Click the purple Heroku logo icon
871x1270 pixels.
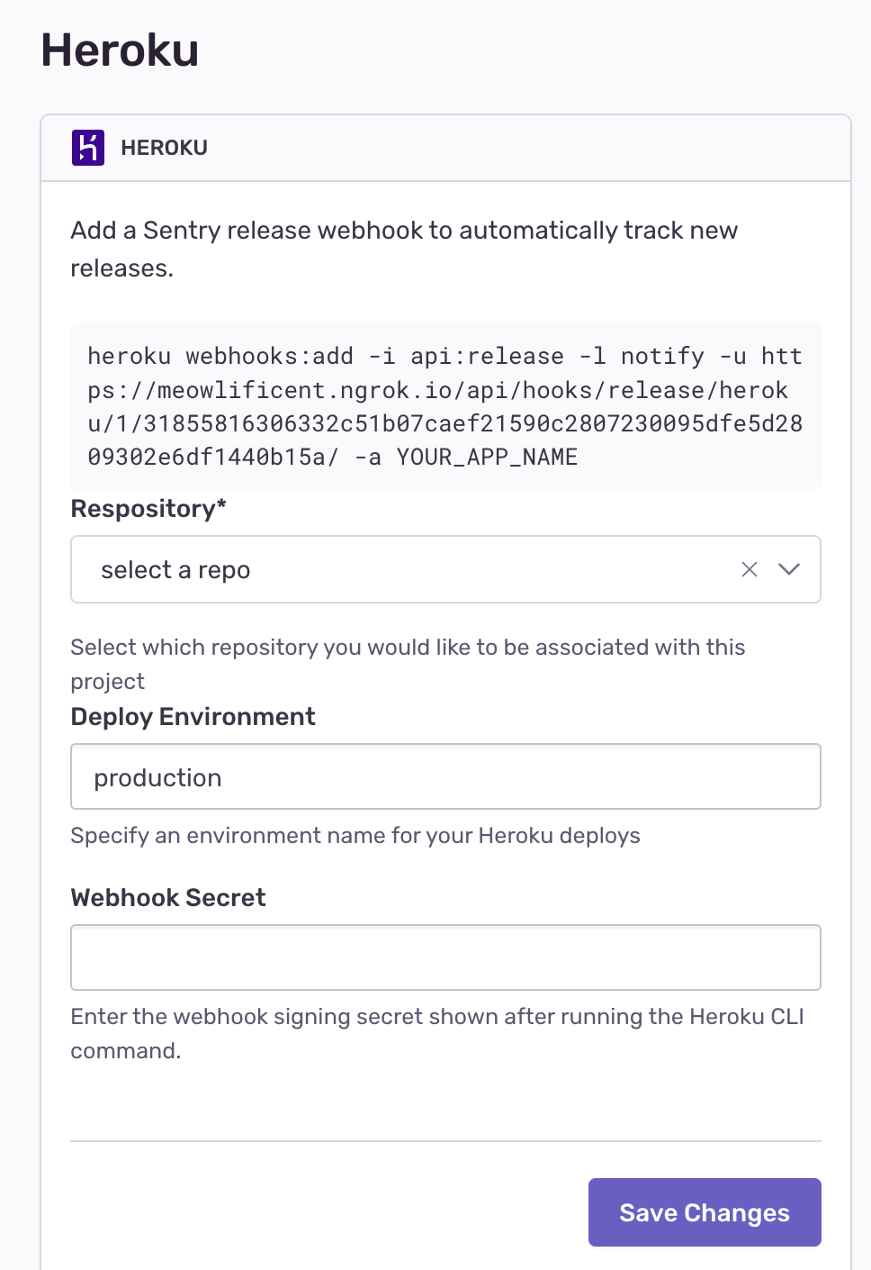point(88,148)
